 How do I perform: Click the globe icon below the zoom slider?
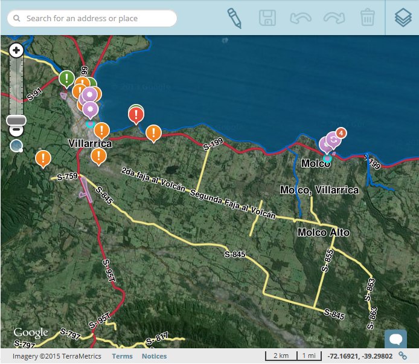coord(16,146)
